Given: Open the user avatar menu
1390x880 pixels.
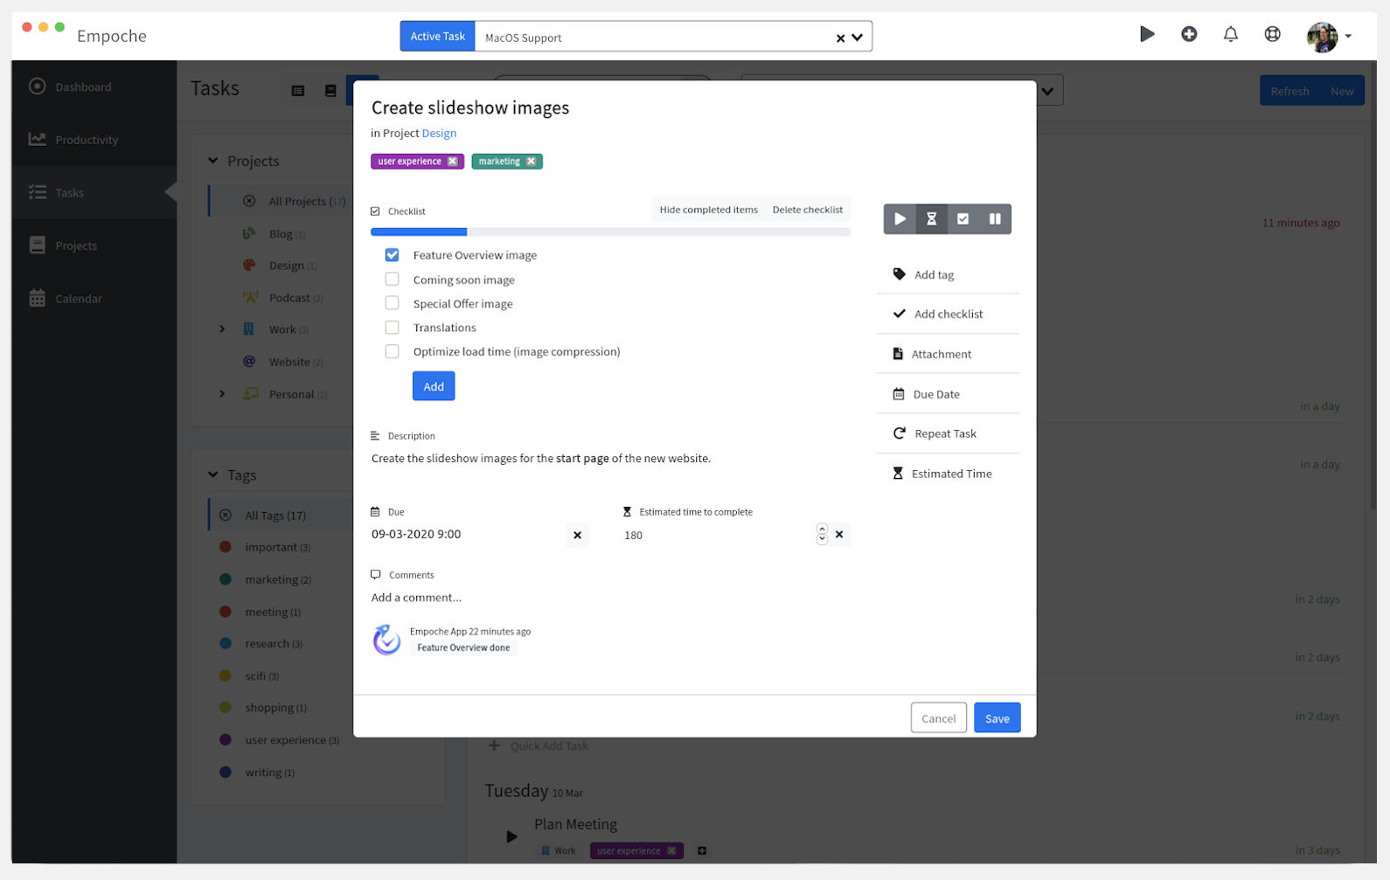Looking at the screenshot, I should [1328, 36].
